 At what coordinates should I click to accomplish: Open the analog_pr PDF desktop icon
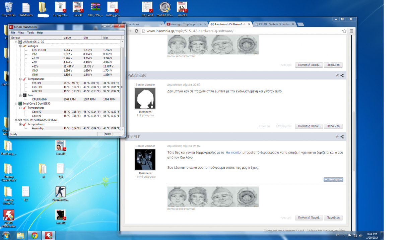point(113,9)
